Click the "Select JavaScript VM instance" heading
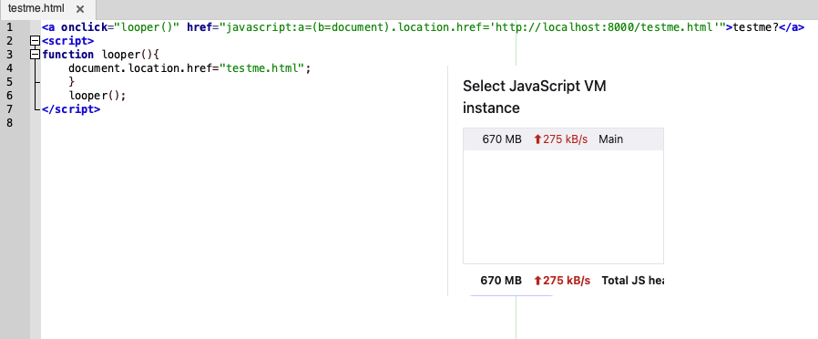818x339 pixels. [535, 97]
